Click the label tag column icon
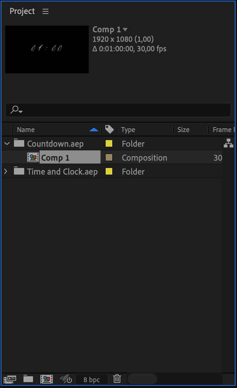 click(109, 129)
